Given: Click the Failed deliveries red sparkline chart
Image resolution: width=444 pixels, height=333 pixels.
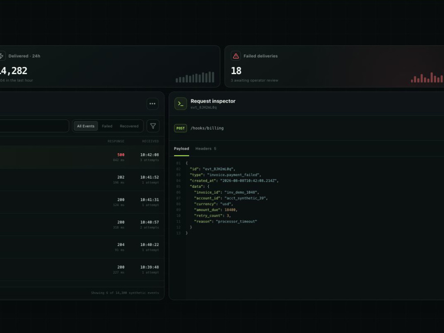Looking at the screenshot, I should [427, 78].
